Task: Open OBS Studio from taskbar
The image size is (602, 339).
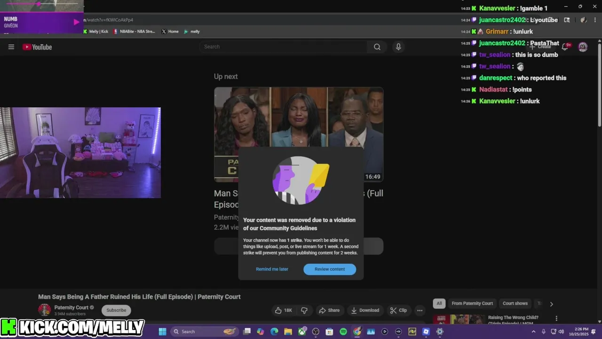Action: point(316,331)
